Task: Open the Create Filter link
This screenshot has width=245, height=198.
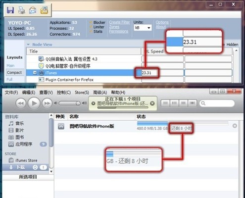Action: click(x=119, y=22)
